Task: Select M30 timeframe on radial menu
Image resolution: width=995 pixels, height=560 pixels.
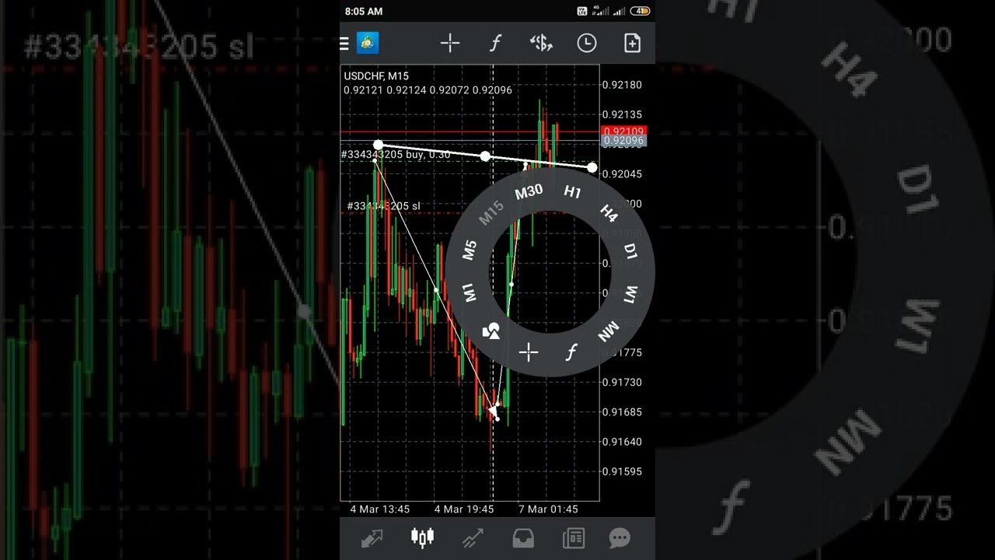Action: pyautogui.click(x=529, y=191)
